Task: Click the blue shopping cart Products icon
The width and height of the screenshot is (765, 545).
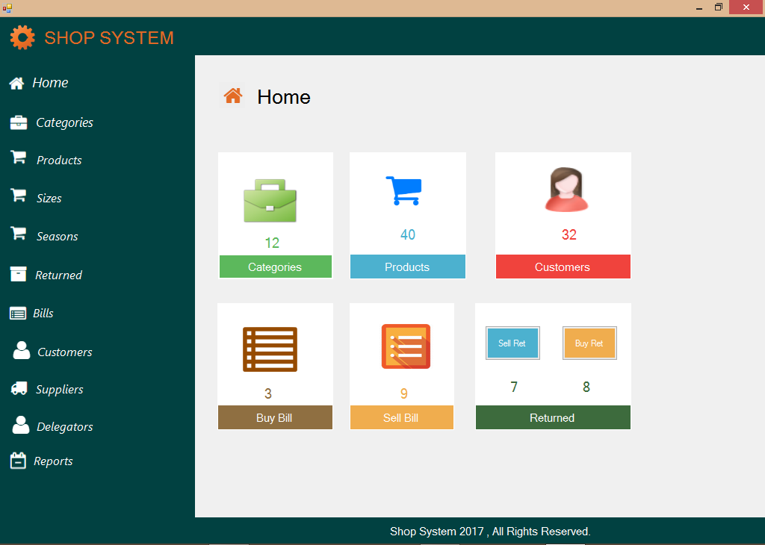Action: [x=404, y=190]
